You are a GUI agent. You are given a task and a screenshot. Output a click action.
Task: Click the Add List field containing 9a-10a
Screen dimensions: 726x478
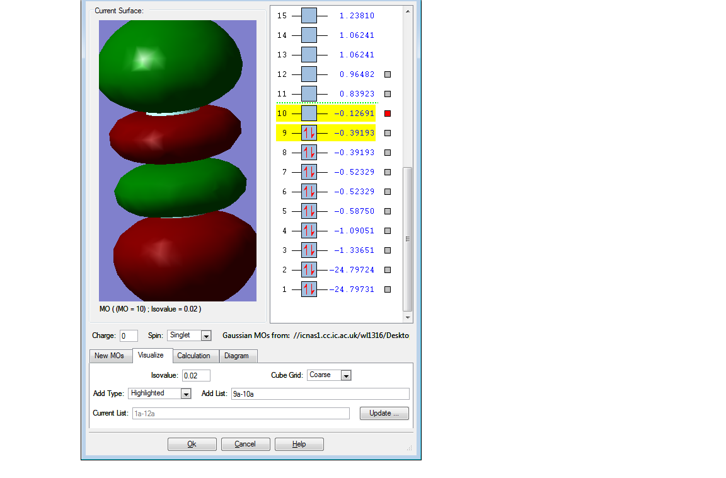tap(320, 393)
